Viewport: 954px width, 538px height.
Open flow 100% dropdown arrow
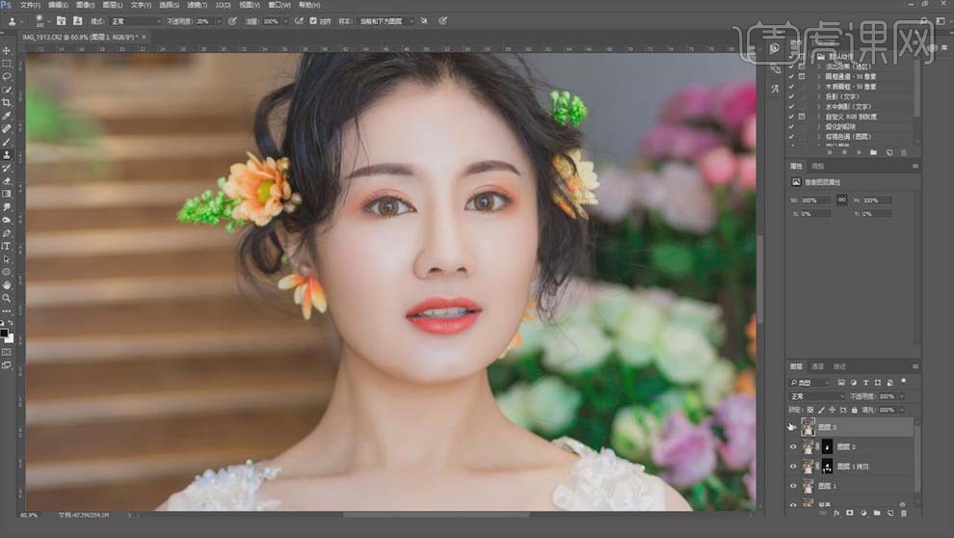tap(285, 20)
